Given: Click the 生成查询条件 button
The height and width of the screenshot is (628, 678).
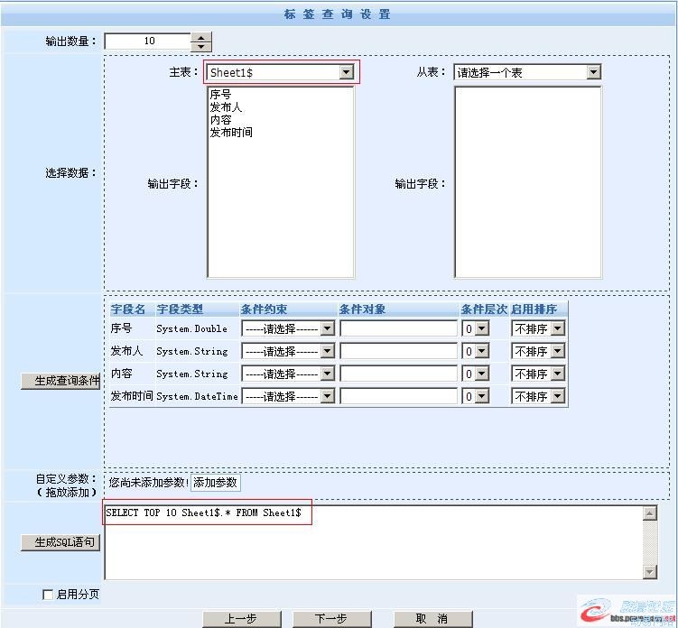Looking at the screenshot, I should [x=60, y=381].
